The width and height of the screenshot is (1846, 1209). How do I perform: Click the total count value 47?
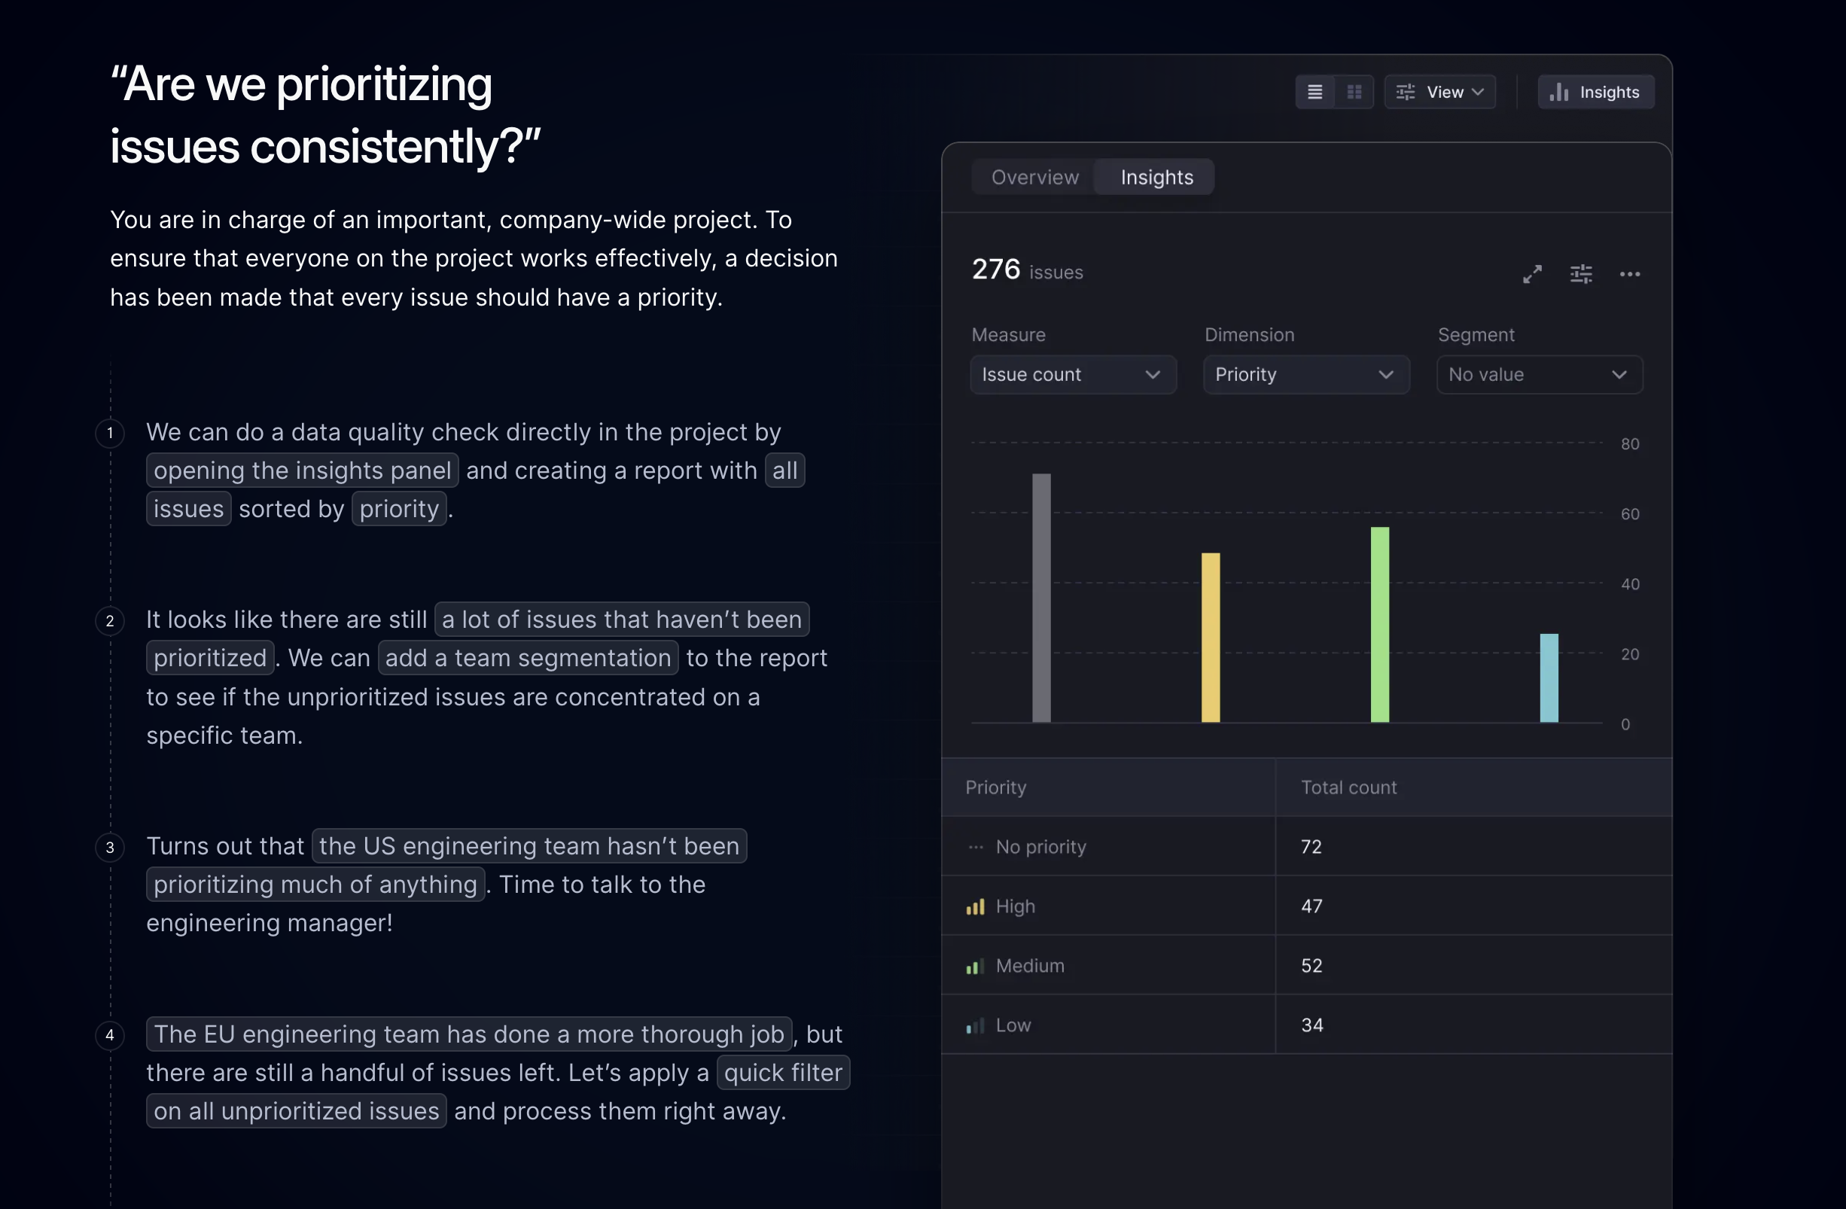pos(1311,906)
